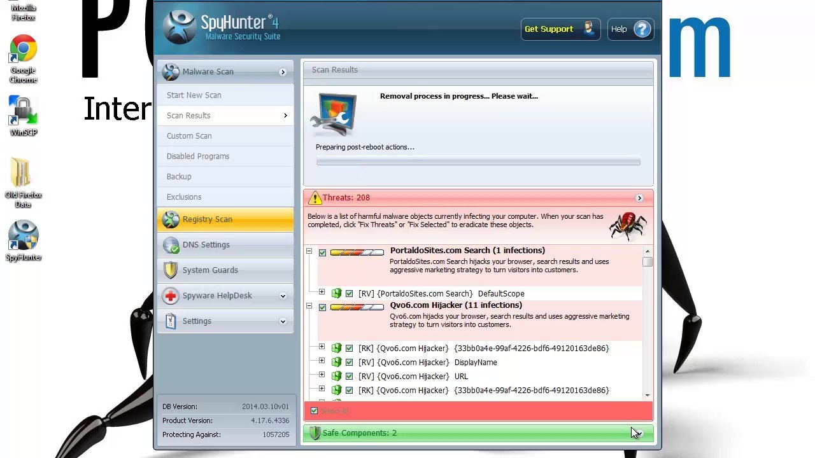Expand the Spyware HelpDesk section arrow
The image size is (815, 458).
(x=283, y=296)
